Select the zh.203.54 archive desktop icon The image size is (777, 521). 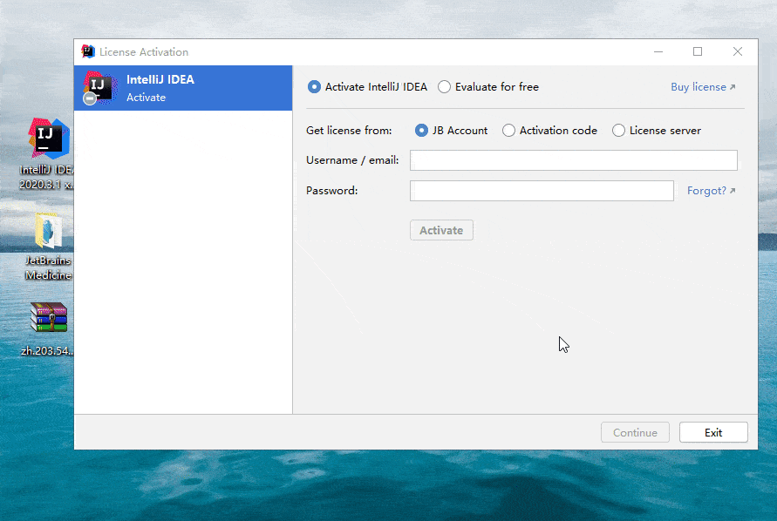[x=48, y=329]
